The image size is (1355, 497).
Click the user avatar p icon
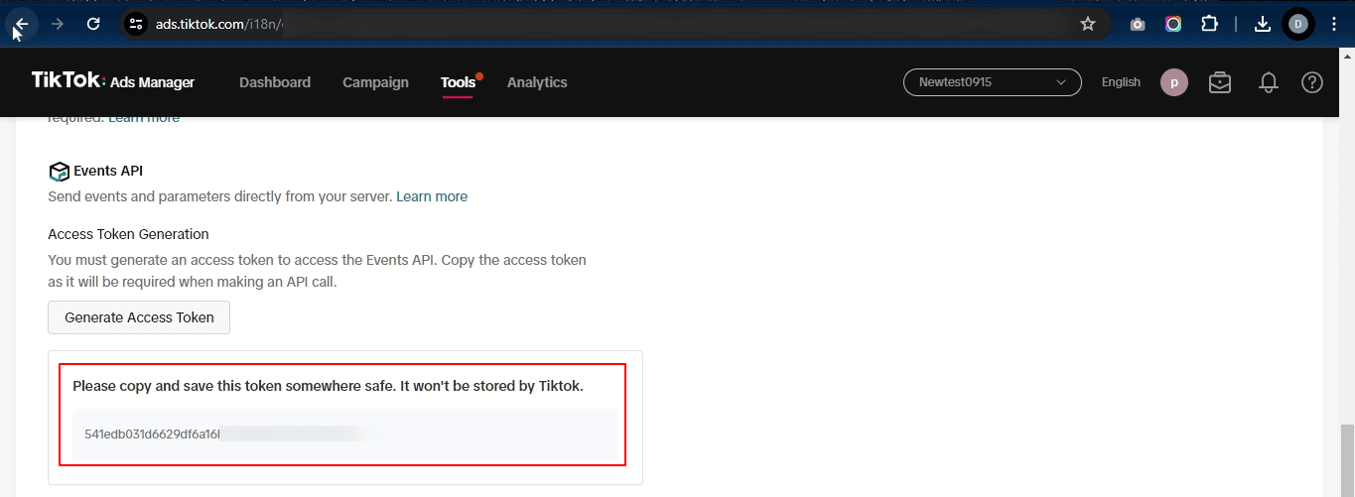click(1174, 82)
